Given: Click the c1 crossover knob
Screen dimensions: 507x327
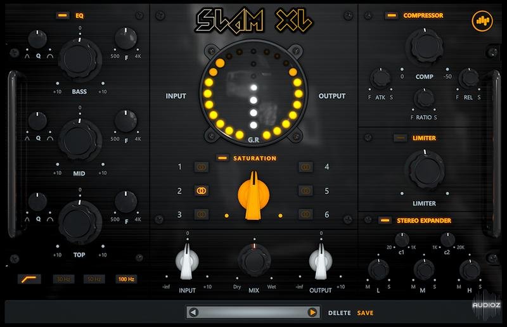Looking at the screenshot, I should pyautogui.click(x=402, y=240).
